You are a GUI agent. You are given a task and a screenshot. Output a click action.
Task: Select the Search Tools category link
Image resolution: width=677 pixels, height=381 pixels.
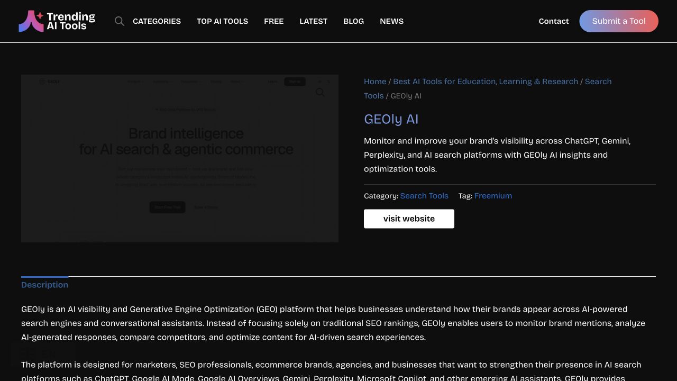click(x=424, y=196)
